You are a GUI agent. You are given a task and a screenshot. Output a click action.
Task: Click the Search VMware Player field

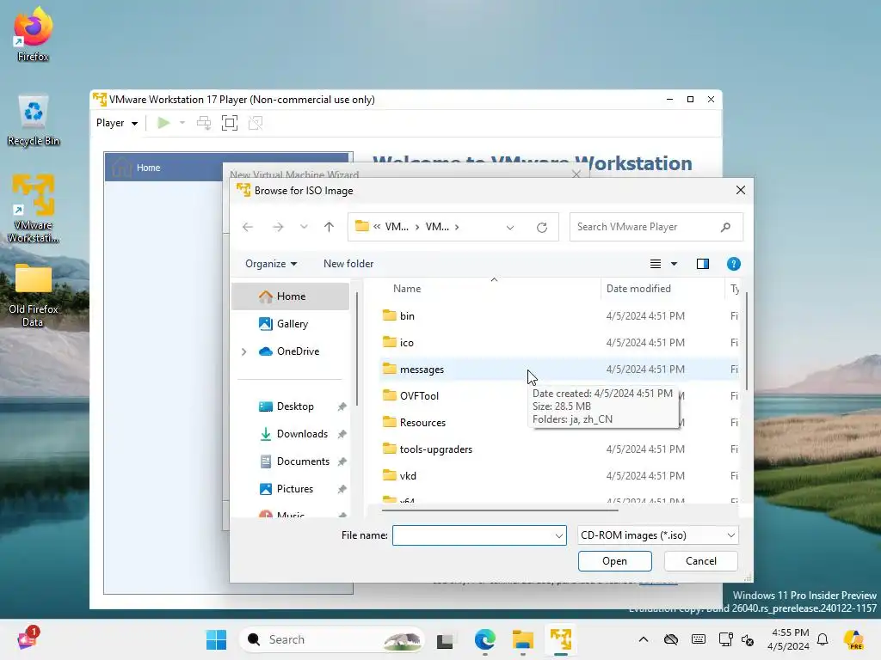coord(656,227)
